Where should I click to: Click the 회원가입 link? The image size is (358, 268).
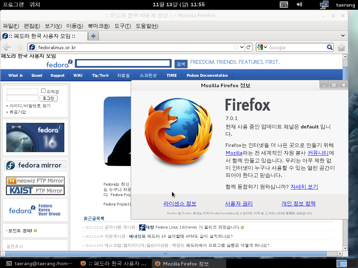(17, 112)
